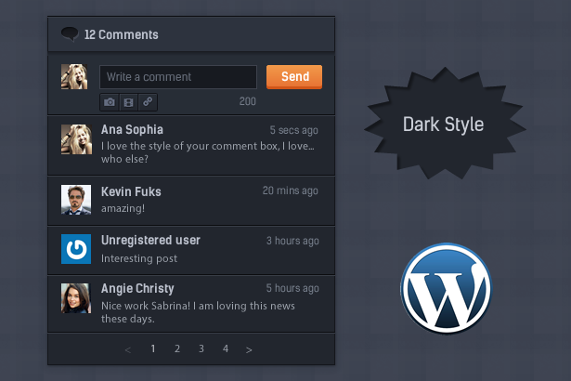Open Ana Sophia's profile name
The height and width of the screenshot is (381, 571).
pos(132,129)
